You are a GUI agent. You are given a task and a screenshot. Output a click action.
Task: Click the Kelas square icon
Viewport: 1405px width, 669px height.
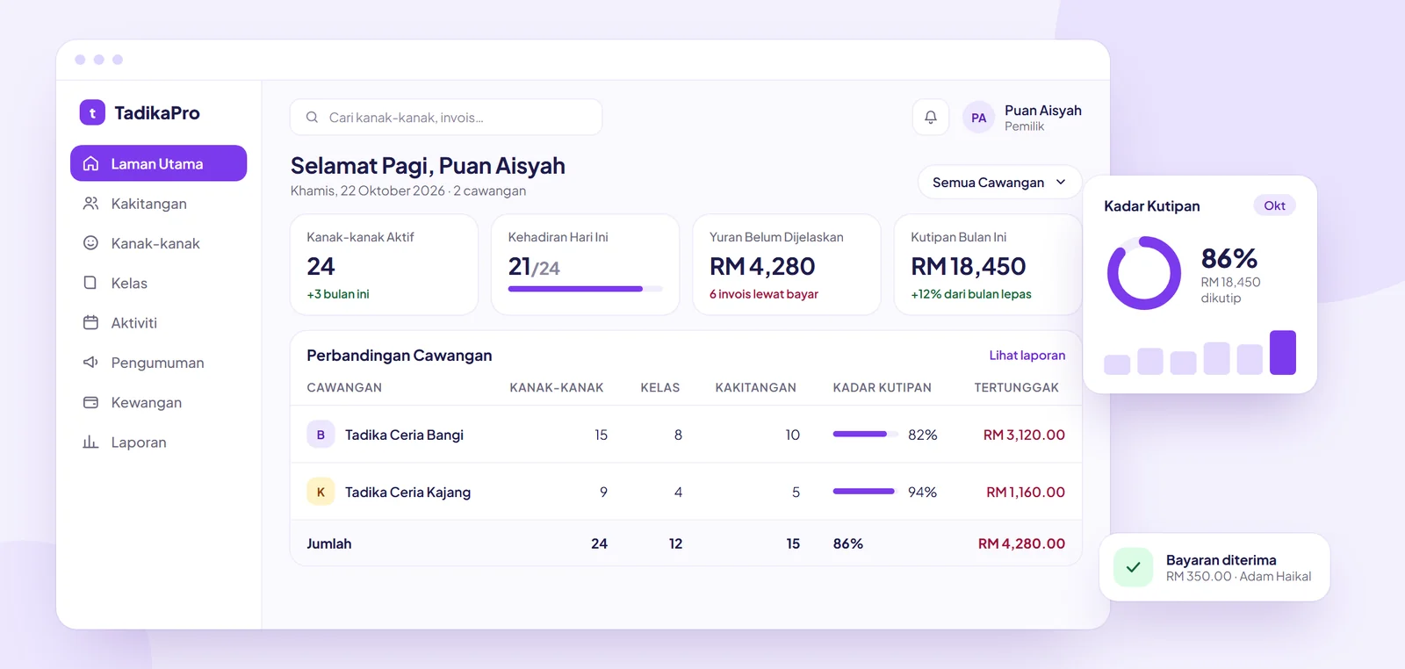tap(90, 283)
